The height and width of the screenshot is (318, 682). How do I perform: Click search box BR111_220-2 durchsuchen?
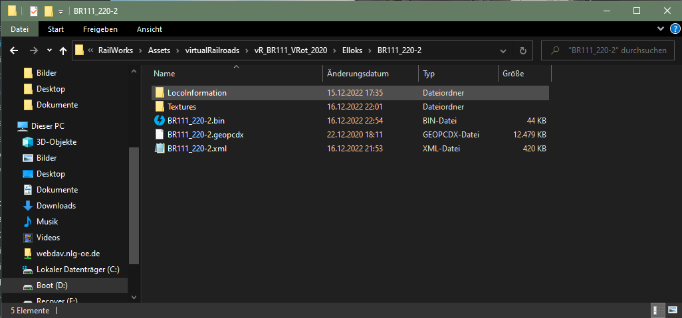pyautogui.click(x=607, y=50)
